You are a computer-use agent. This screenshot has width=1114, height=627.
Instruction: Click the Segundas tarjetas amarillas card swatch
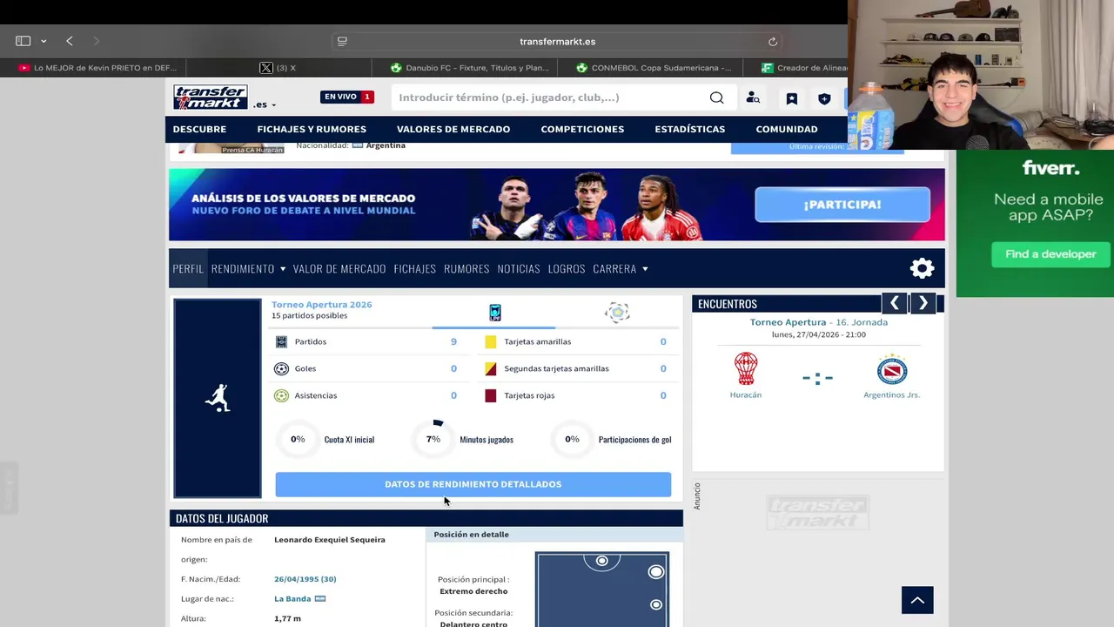pos(491,368)
